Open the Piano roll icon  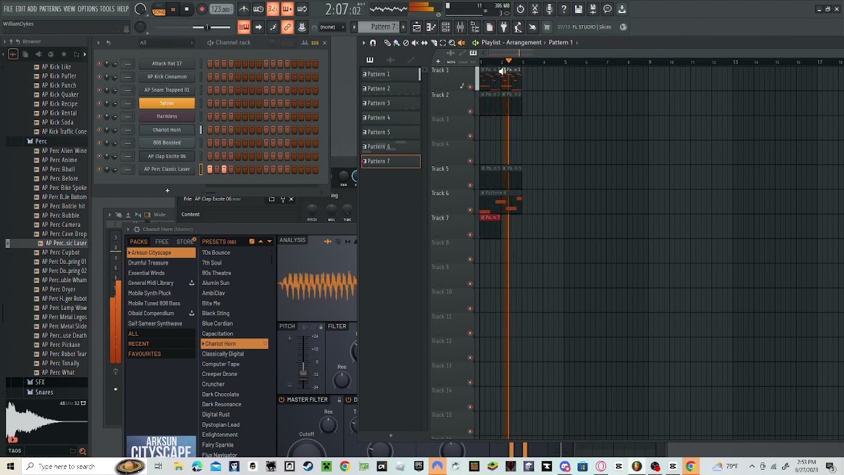click(431, 27)
